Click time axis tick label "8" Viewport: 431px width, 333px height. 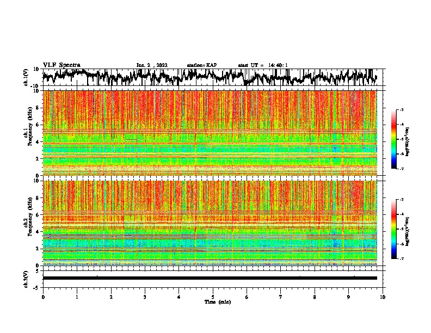[x=315, y=297]
